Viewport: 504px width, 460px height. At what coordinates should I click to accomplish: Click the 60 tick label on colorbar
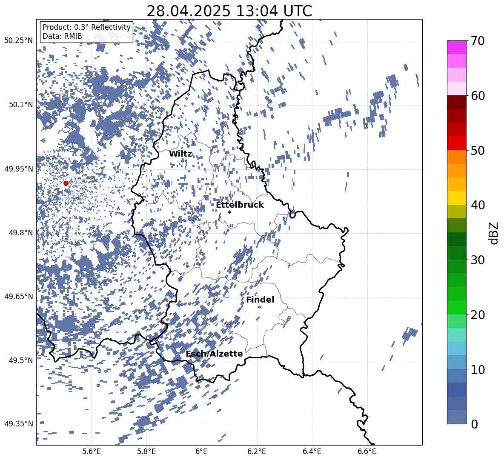[478, 96]
